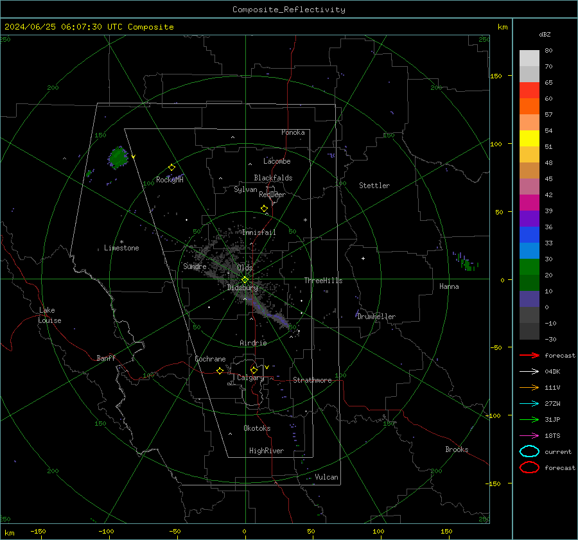Click the Stettler city label
The width and height of the screenshot is (578, 540).
[x=374, y=186]
